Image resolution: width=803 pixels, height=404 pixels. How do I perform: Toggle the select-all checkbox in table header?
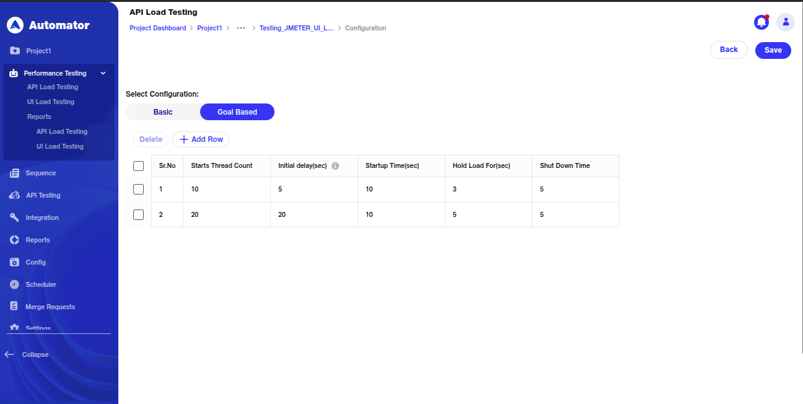coord(139,166)
